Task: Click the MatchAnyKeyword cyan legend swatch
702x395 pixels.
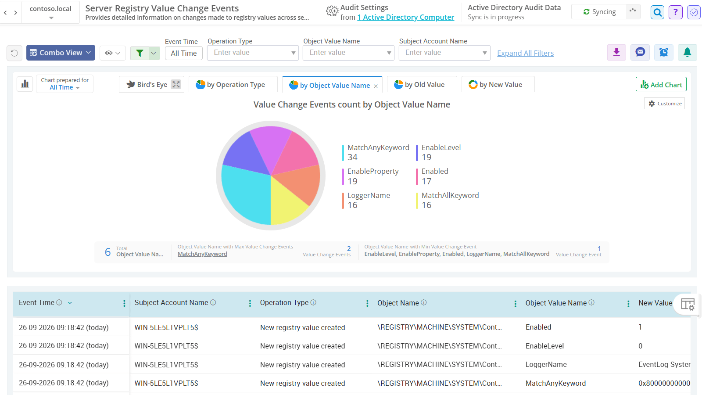Action: coord(343,153)
